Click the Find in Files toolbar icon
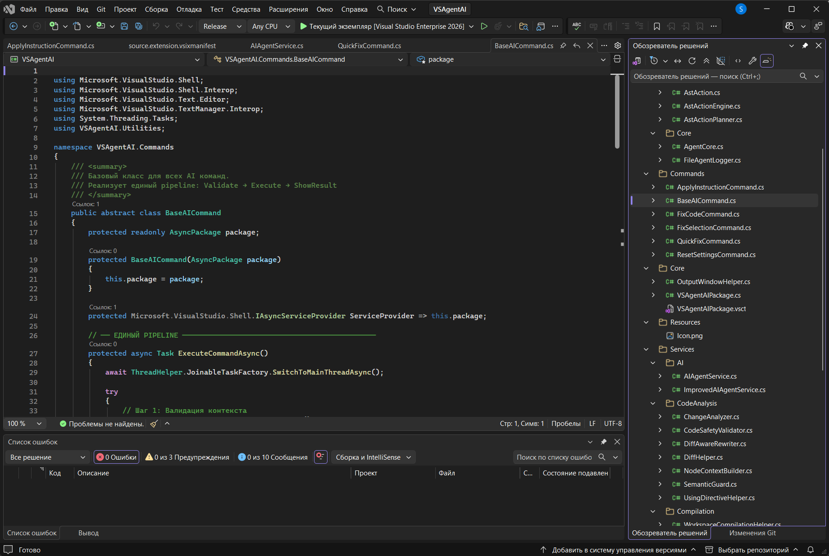 click(x=524, y=27)
